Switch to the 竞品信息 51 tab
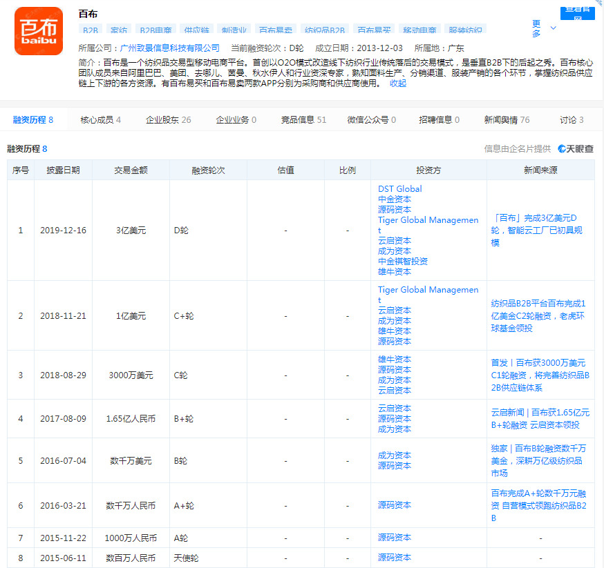This screenshot has width=604, height=568. [x=303, y=119]
